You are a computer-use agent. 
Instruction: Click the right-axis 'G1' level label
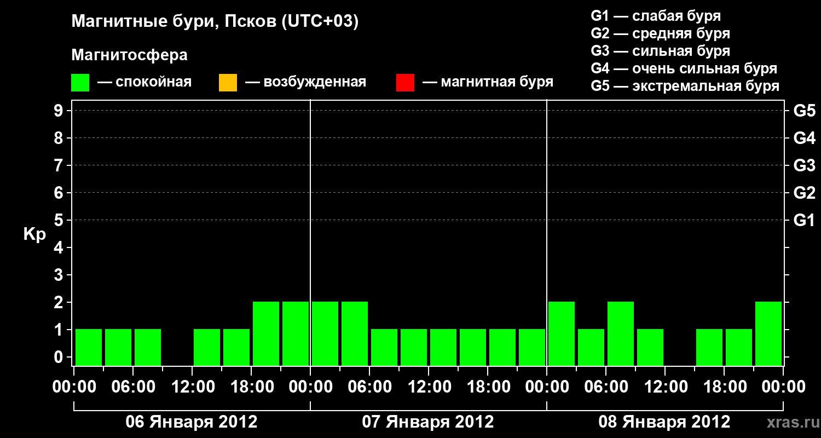pyautogui.click(x=805, y=220)
